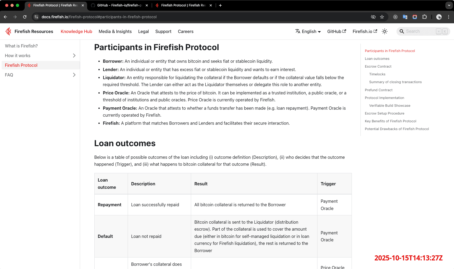Bookmark the page with the star icon
This screenshot has height=269, width=454.
point(382,17)
